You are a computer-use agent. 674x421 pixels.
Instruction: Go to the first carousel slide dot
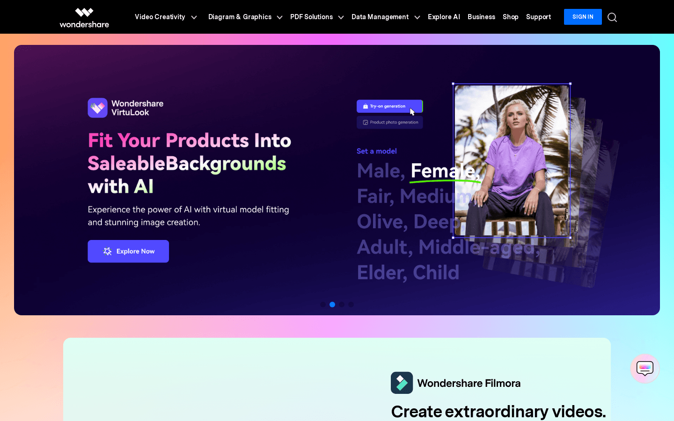[x=323, y=305]
